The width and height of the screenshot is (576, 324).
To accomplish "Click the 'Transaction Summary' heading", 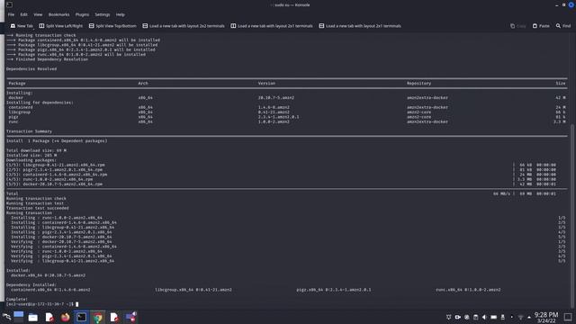I will [x=29, y=131].
